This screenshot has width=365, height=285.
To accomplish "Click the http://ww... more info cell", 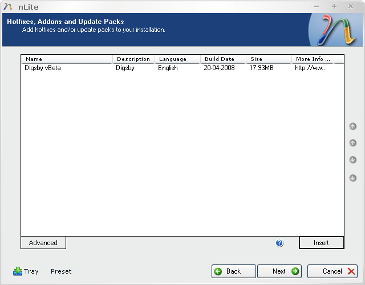I will [x=311, y=68].
